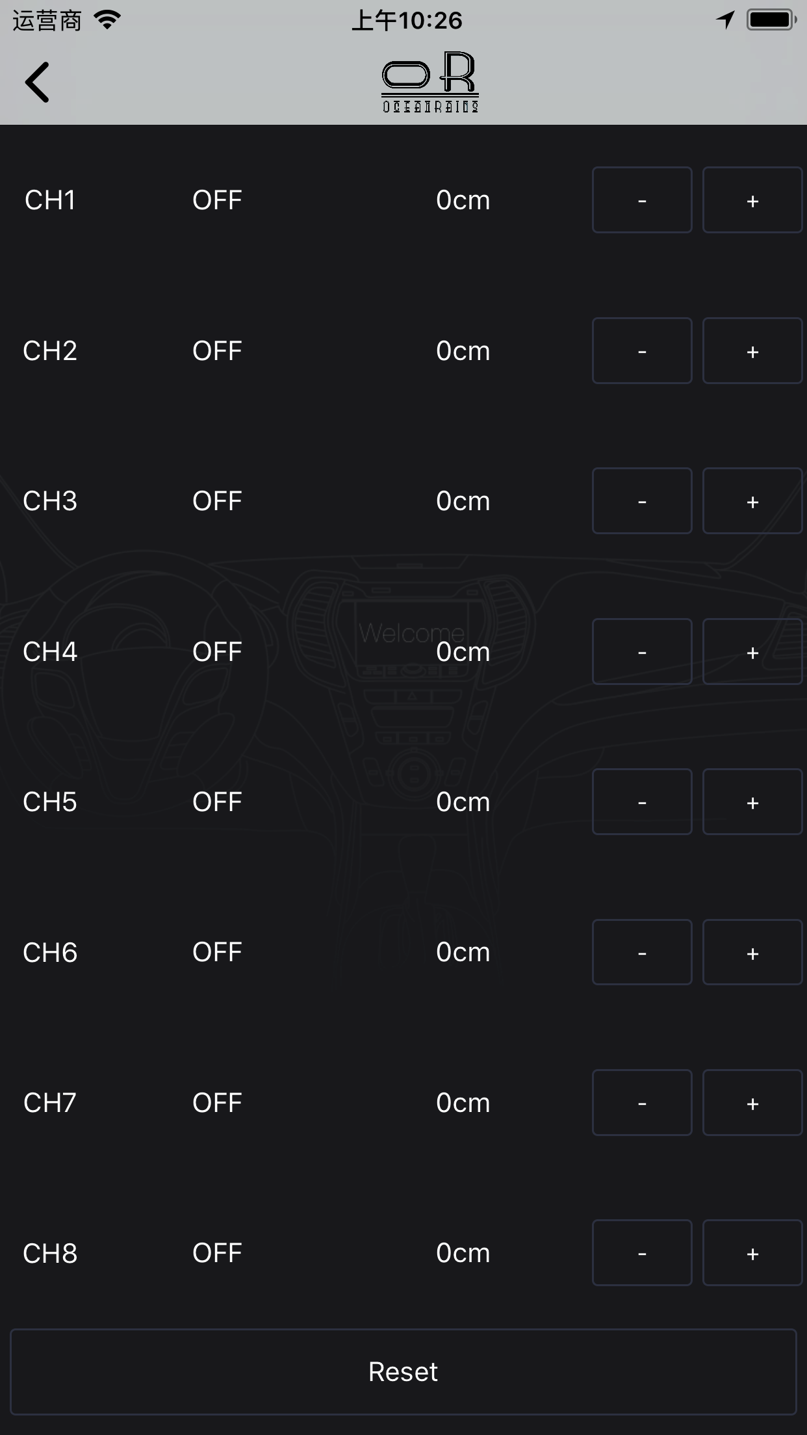Decrease CH5 value using minus
This screenshot has width=807, height=1435.
pos(642,802)
